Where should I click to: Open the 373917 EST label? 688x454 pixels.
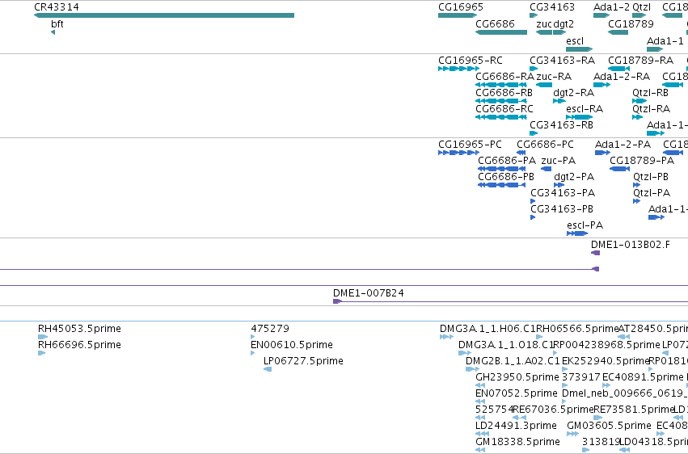(x=581, y=377)
